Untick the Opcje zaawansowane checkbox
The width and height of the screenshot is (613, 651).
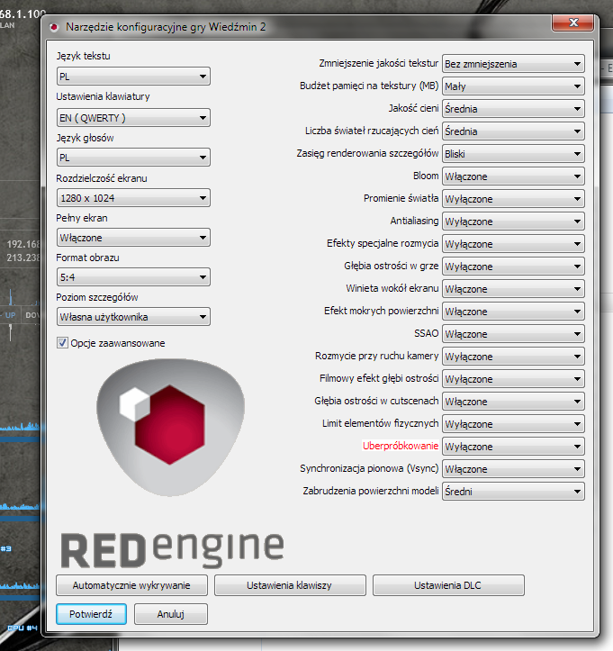[x=62, y=343]
